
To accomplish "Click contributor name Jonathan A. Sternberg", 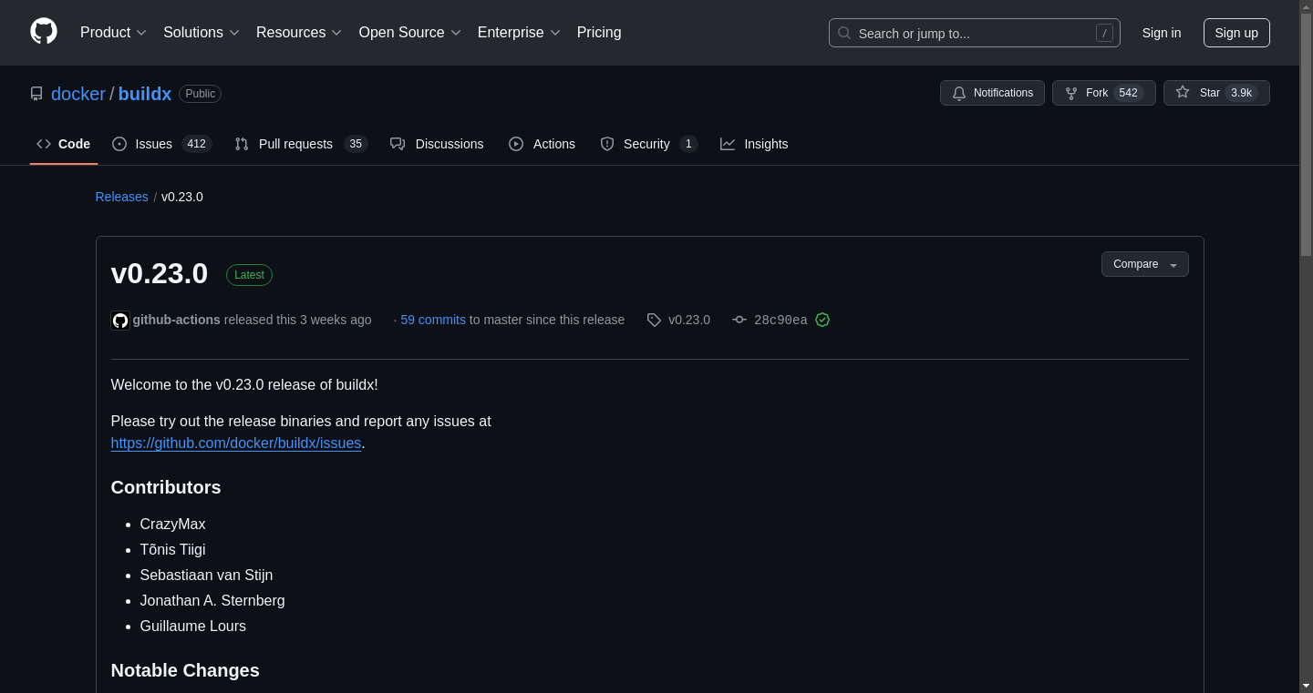I will click(212, 601).
